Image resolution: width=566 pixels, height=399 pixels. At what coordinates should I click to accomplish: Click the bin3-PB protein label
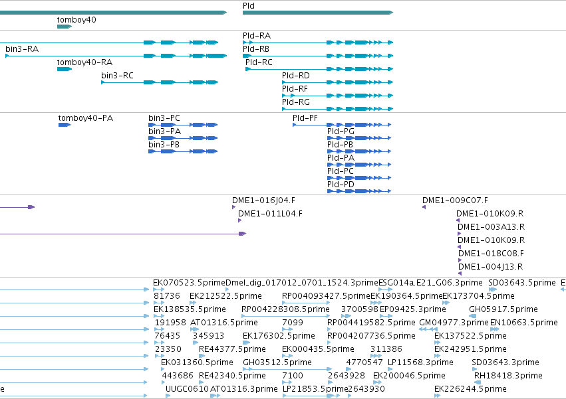164,145
